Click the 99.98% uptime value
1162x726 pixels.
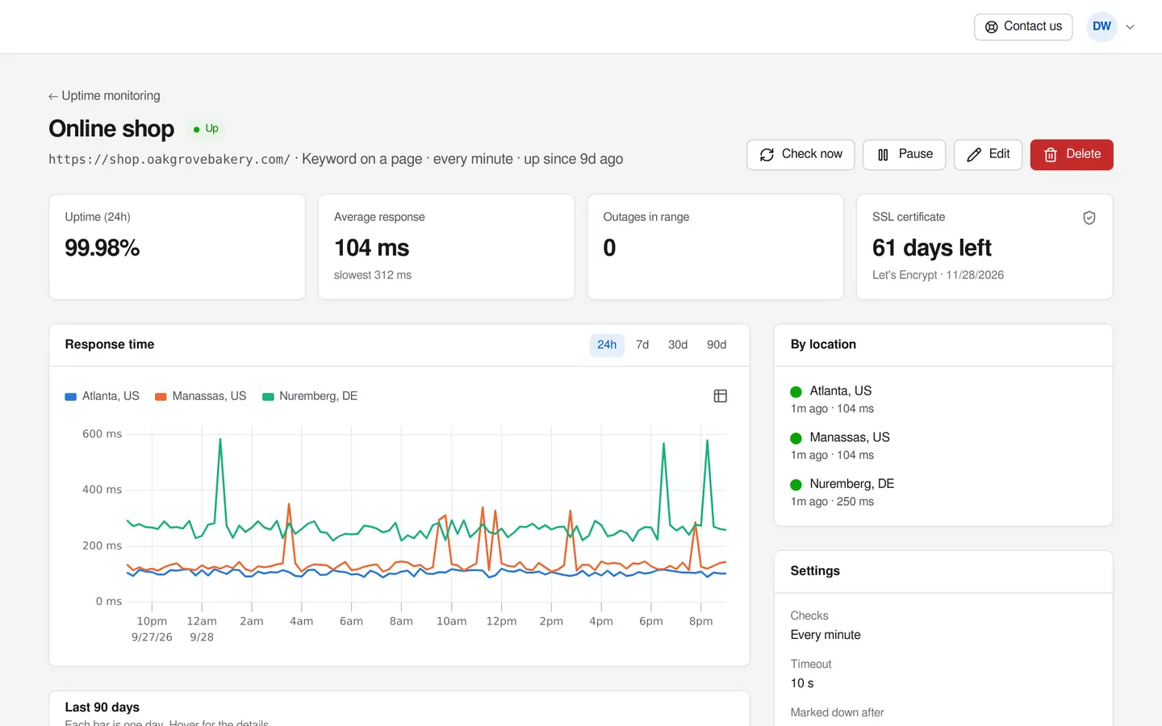[x=102, y=248]
